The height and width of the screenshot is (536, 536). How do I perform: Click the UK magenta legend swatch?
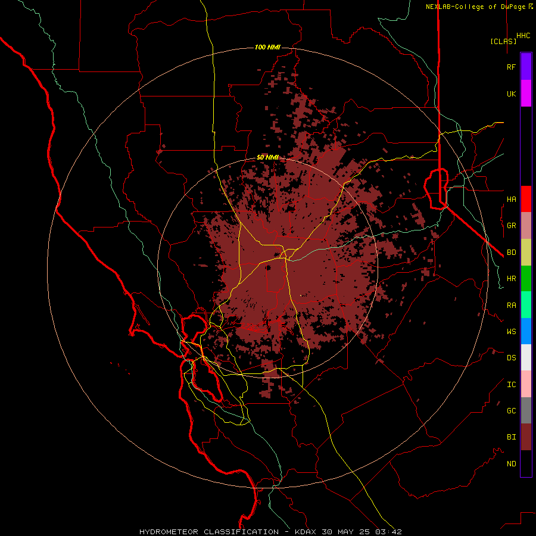point(526,94)
